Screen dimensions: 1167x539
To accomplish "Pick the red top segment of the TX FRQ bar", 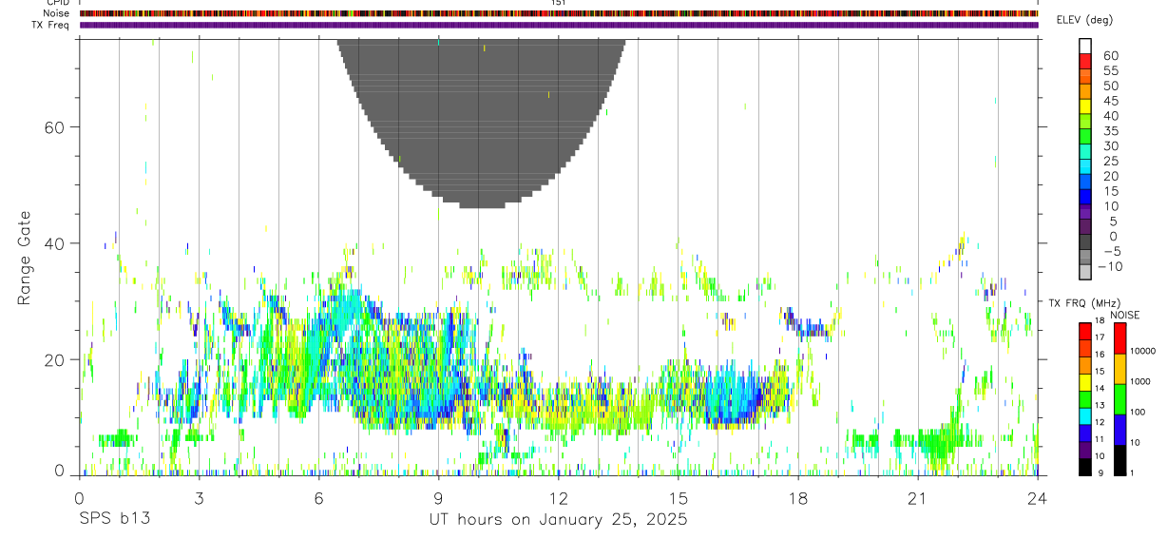I will tap(1085, 331).
